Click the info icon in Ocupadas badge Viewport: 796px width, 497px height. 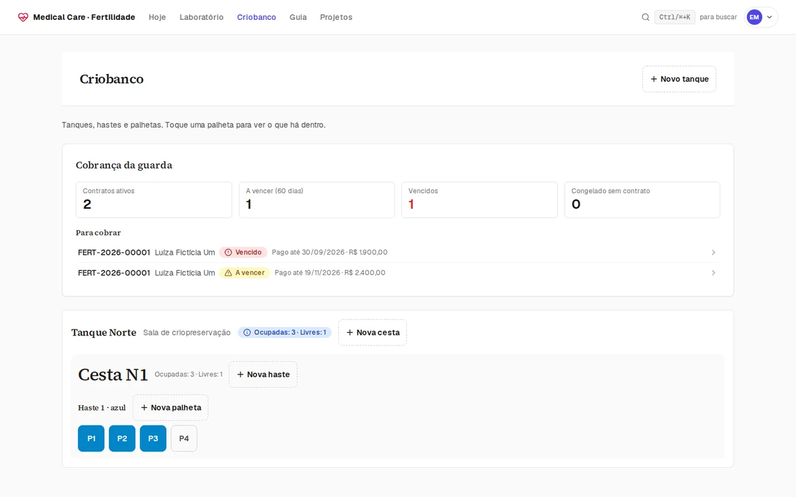247,332
